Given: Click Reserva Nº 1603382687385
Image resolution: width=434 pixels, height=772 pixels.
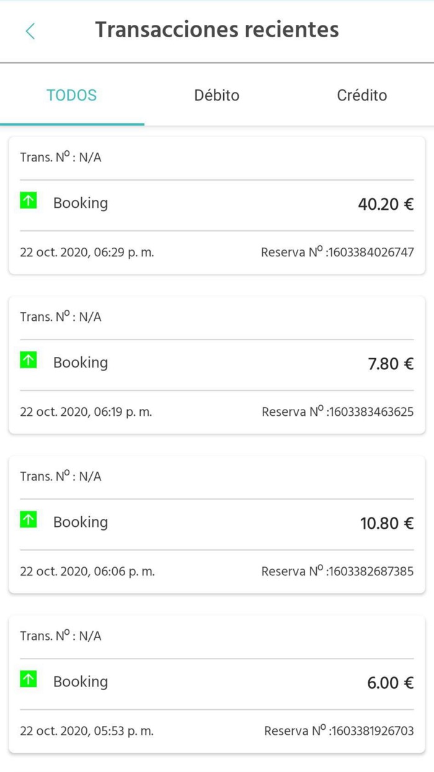Looking at the screenshot, I should [x=337, y=572].
